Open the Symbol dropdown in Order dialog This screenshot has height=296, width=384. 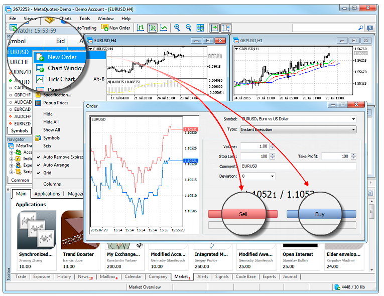point(353,119)
